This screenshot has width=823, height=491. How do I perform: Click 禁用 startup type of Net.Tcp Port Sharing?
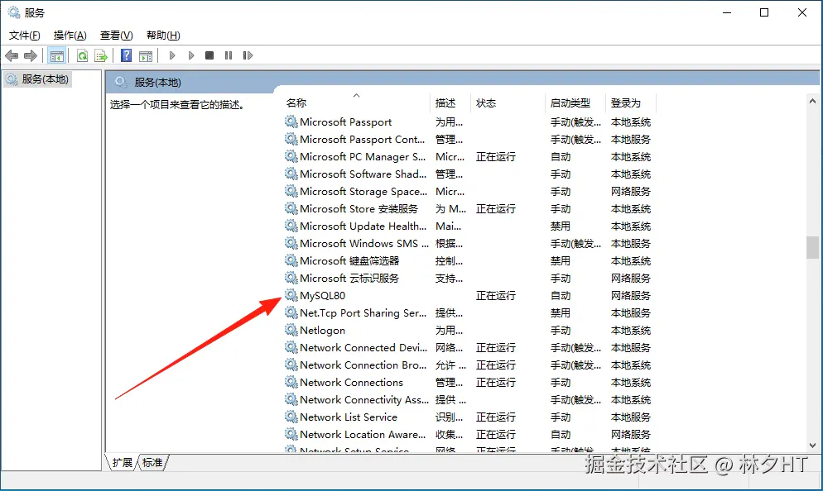[560, 312]
